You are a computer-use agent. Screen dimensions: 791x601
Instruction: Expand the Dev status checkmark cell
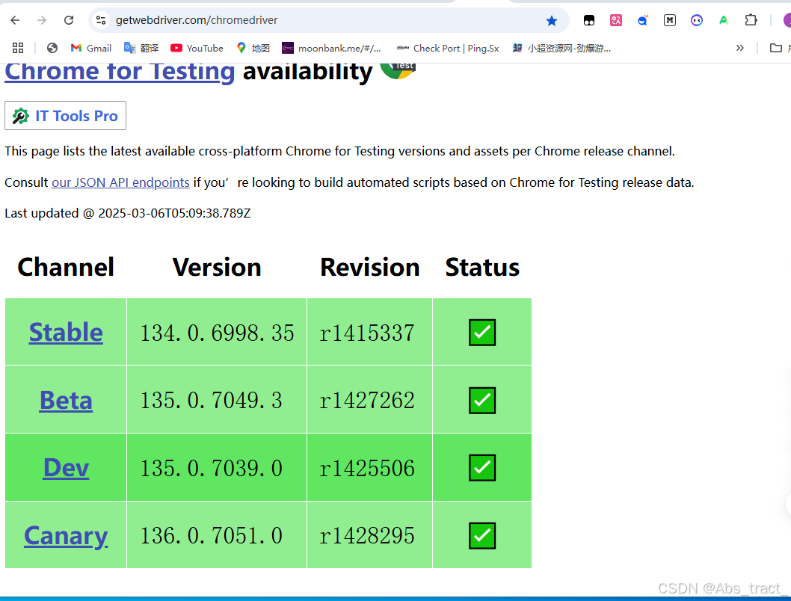tap(482, 467)
